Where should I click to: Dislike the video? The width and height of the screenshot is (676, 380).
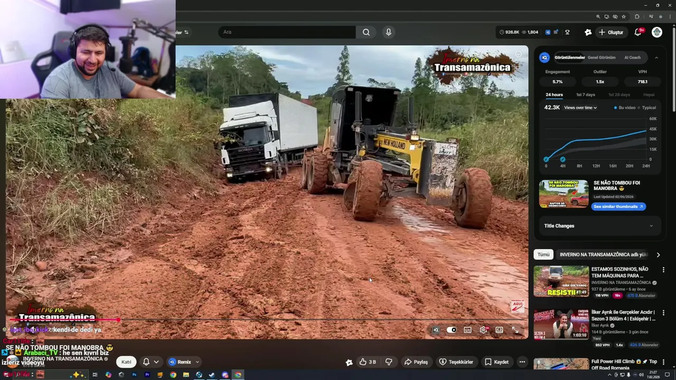tap(389, 362)
